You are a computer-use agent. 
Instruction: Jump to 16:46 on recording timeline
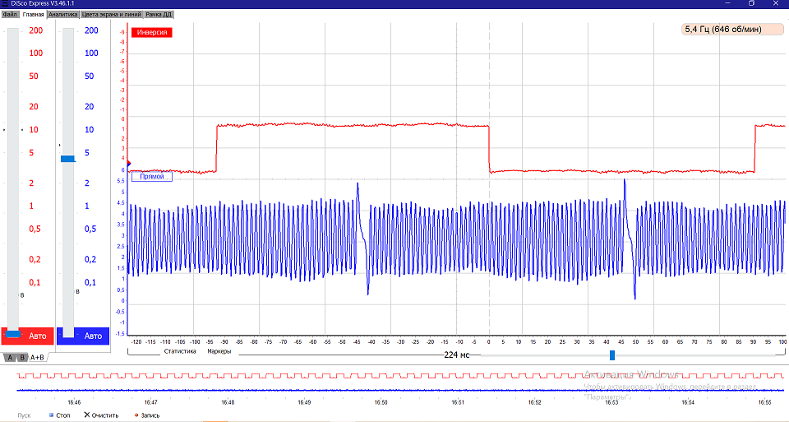pos(74,402)
